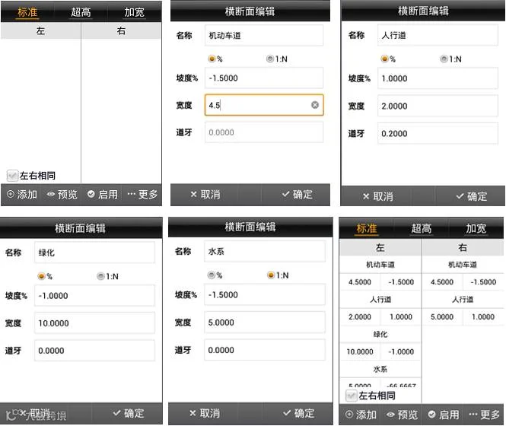
Task: Open the 水系 row in the left column
Action: [380, 369]
